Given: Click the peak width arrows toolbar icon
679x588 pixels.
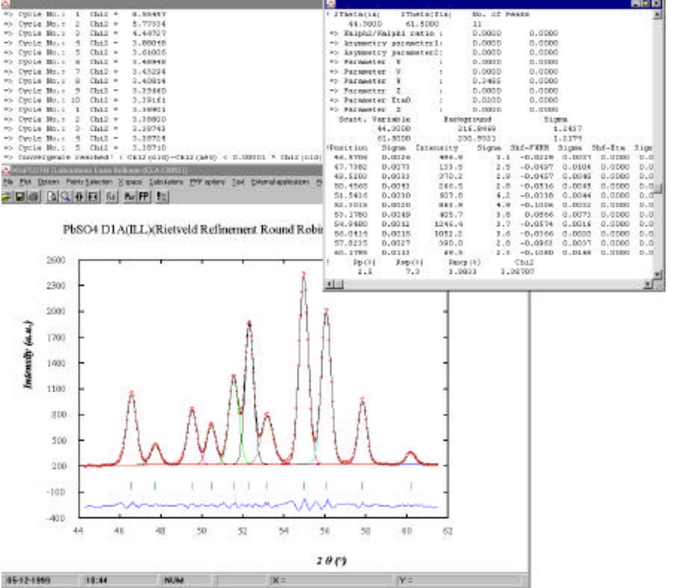Looking at the screenshot, I should [x=79, y=196].
